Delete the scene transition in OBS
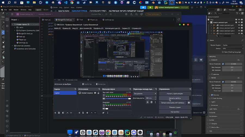The height and width of the screenshot is (137, 245). click(x=151, y=102)
